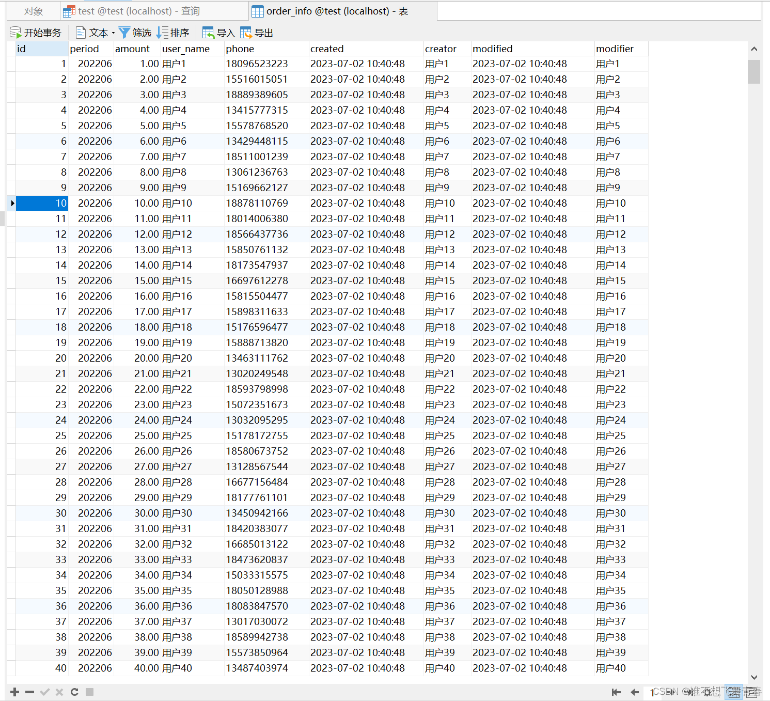
Task: Select id cell 40
Action: click(42, 668)
